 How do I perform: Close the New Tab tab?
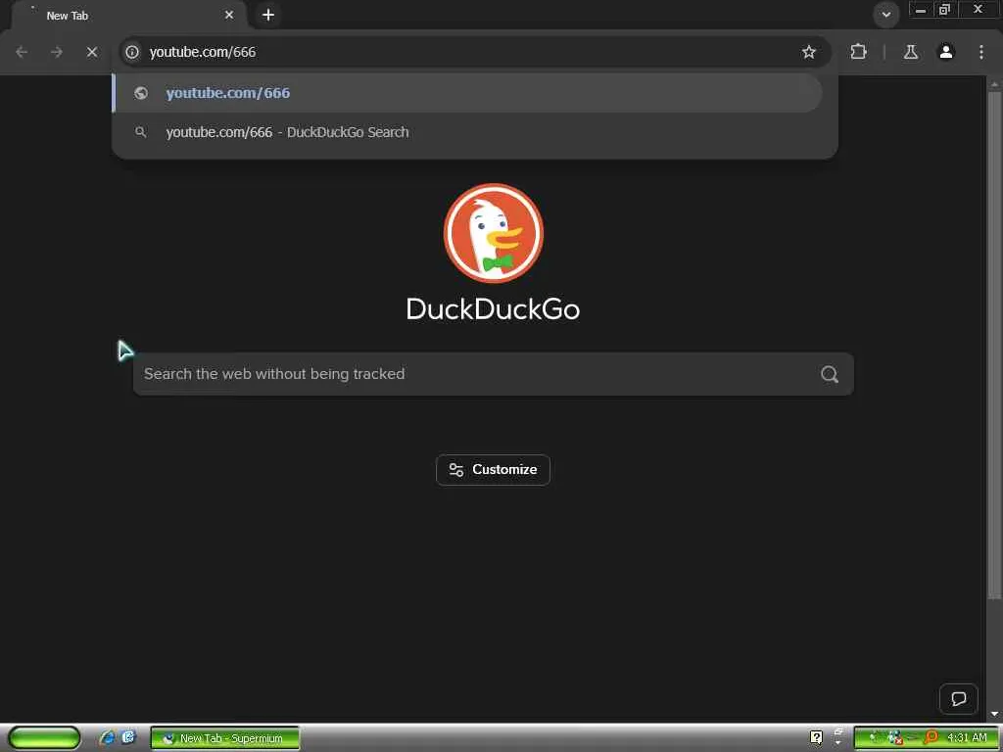click(229, 15)
